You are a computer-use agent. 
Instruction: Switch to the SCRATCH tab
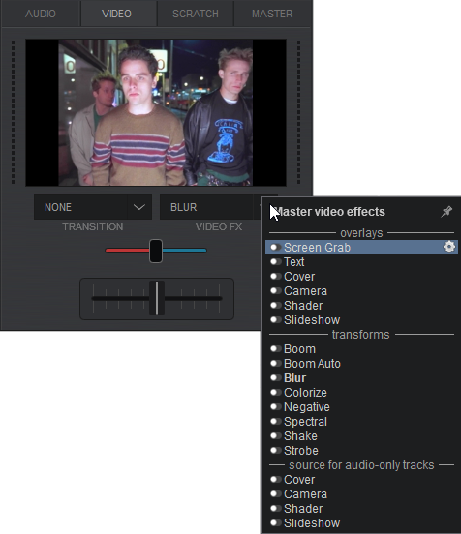pos(196,14)
